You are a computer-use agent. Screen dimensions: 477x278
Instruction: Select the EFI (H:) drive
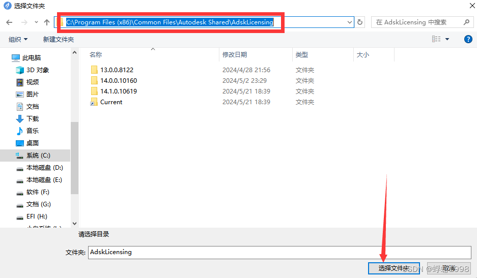tap(37, 216)
